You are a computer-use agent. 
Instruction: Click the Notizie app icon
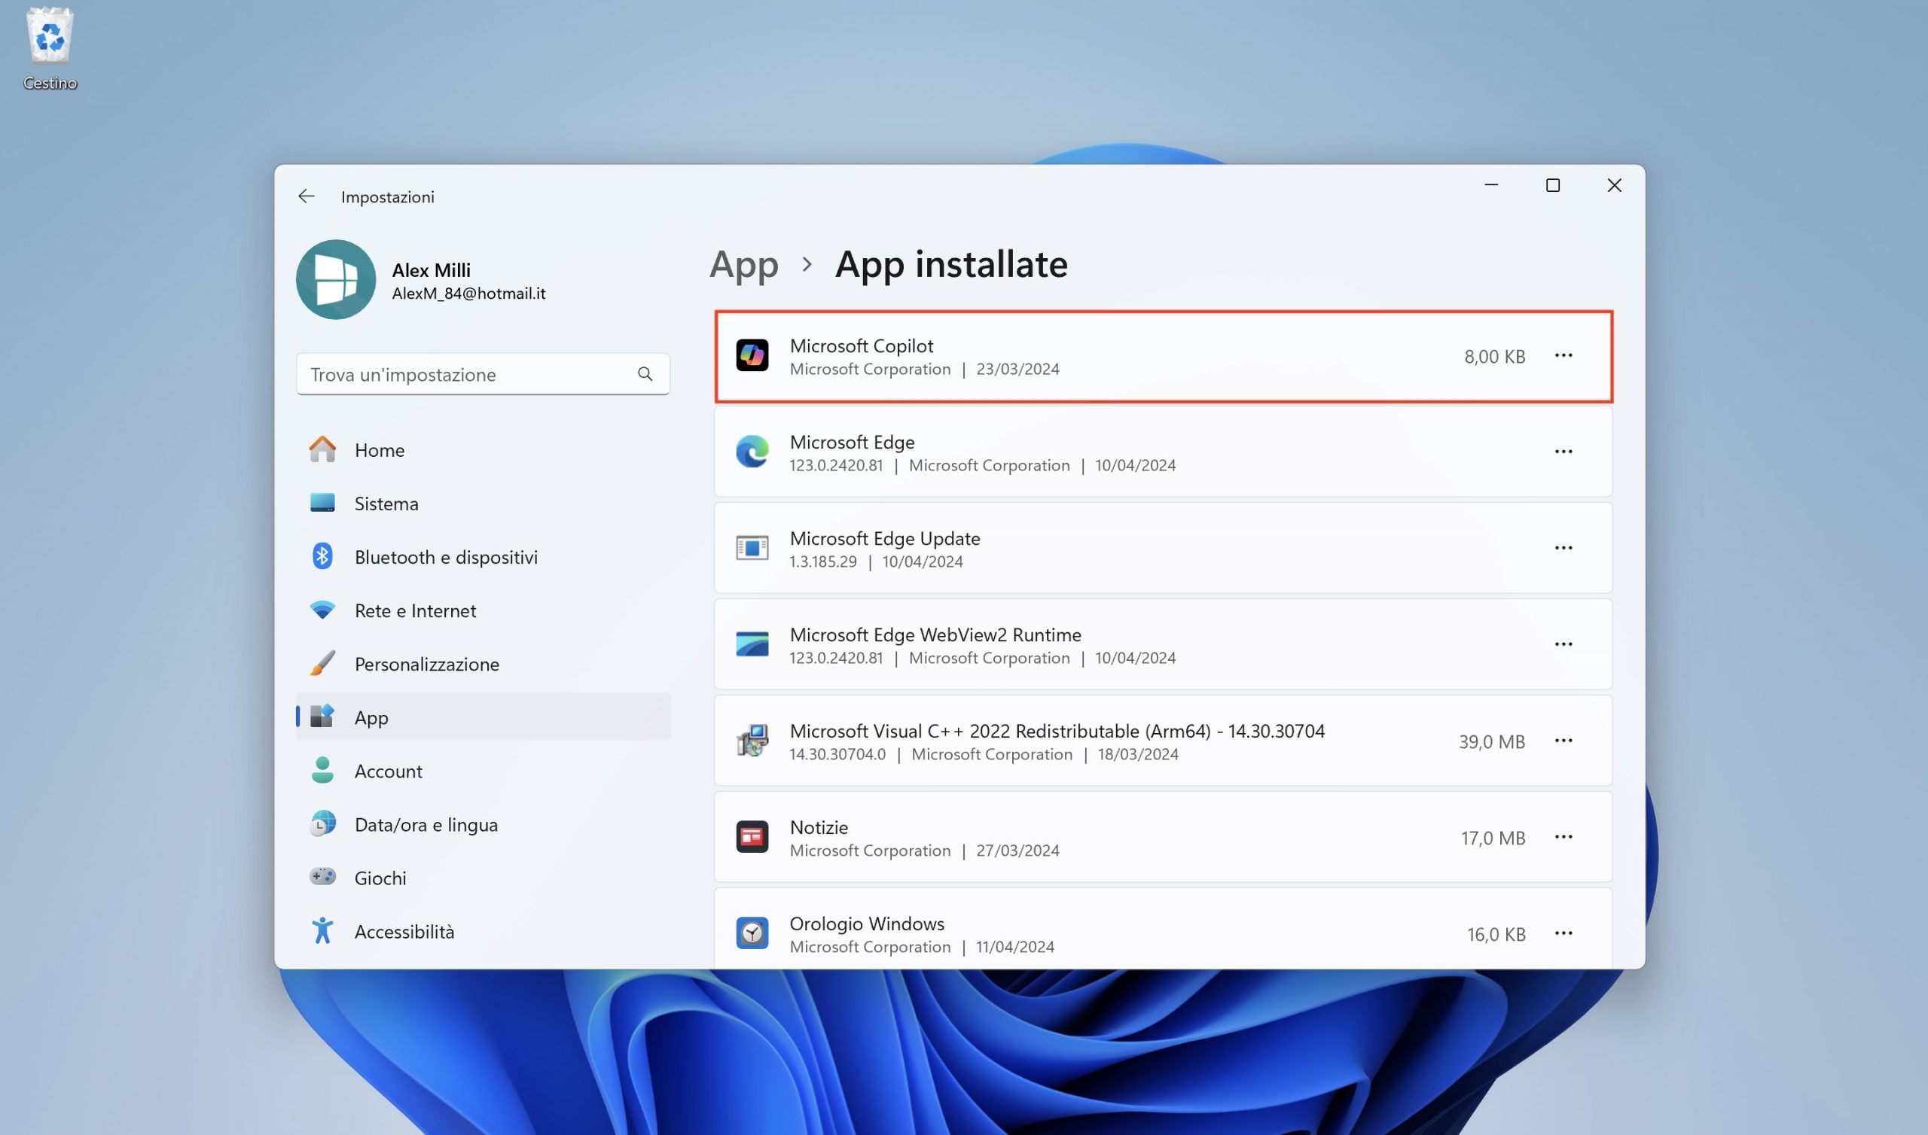pyautogui.click(x=752, y=837)
